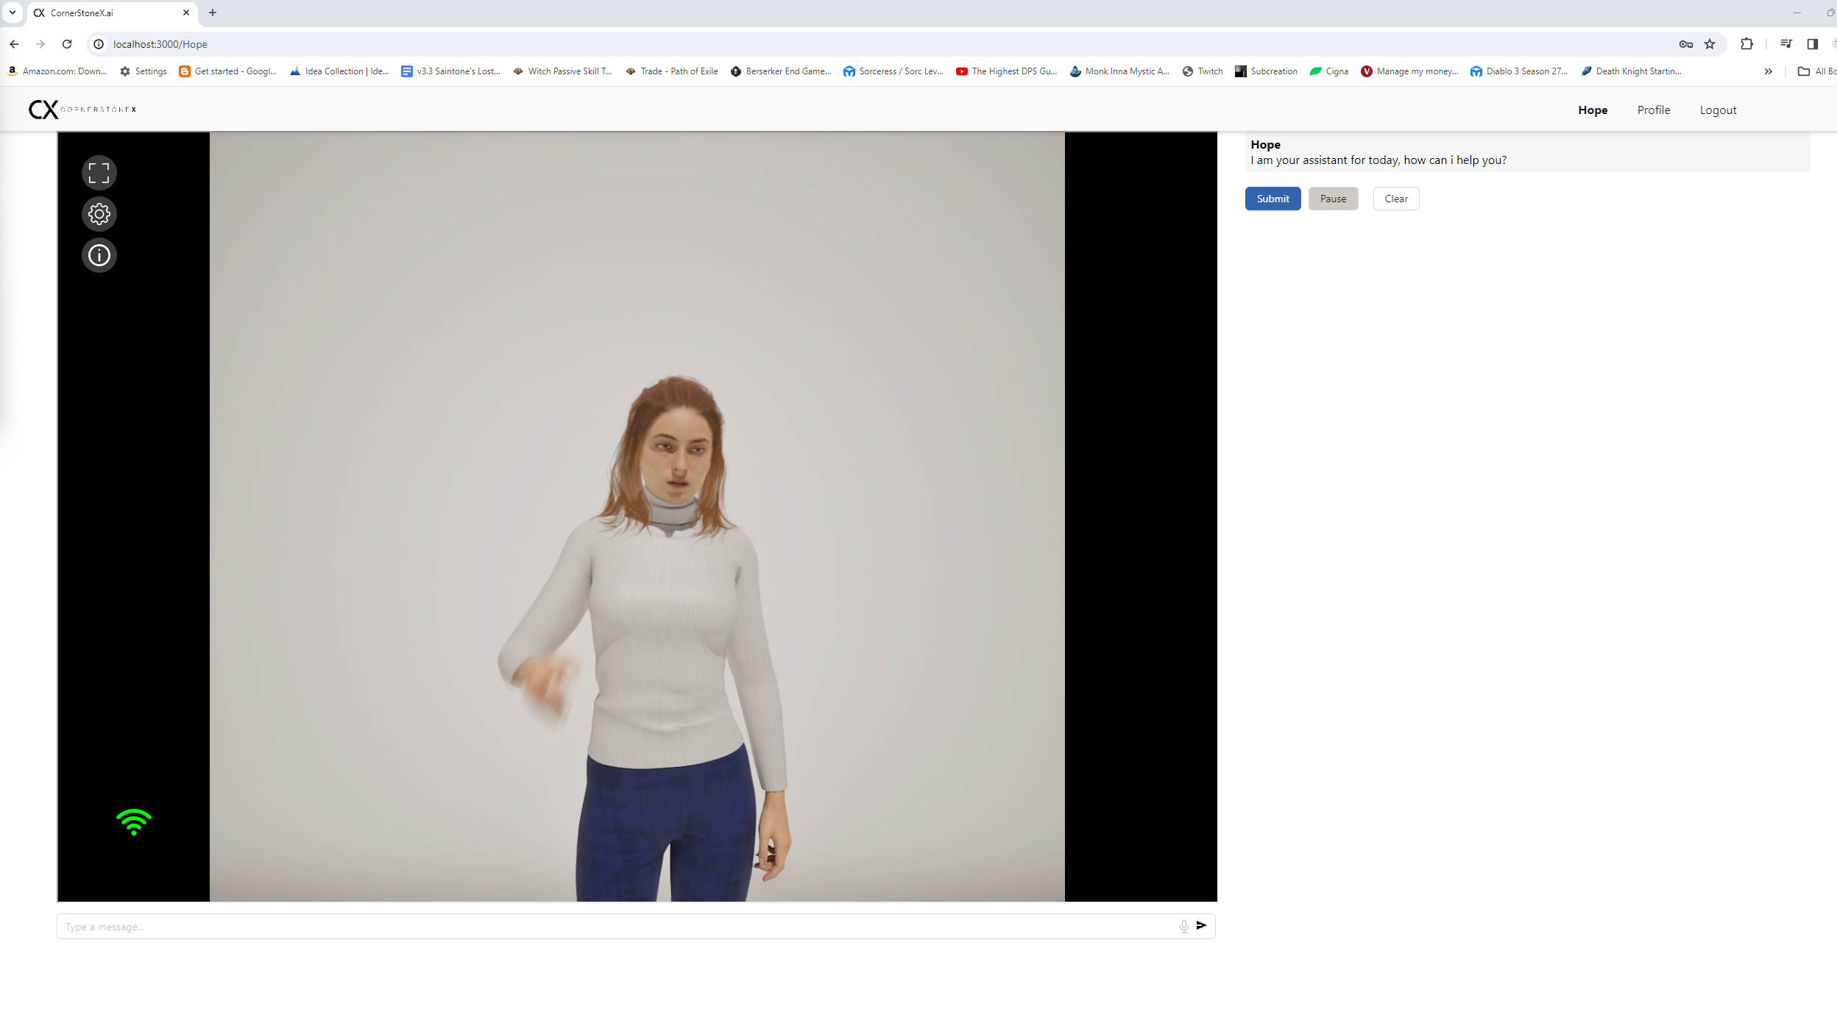Screen dimensions: 1837x1012
Task: Open the browser extensions puzzle icon
Action: tap(1746, 44)
